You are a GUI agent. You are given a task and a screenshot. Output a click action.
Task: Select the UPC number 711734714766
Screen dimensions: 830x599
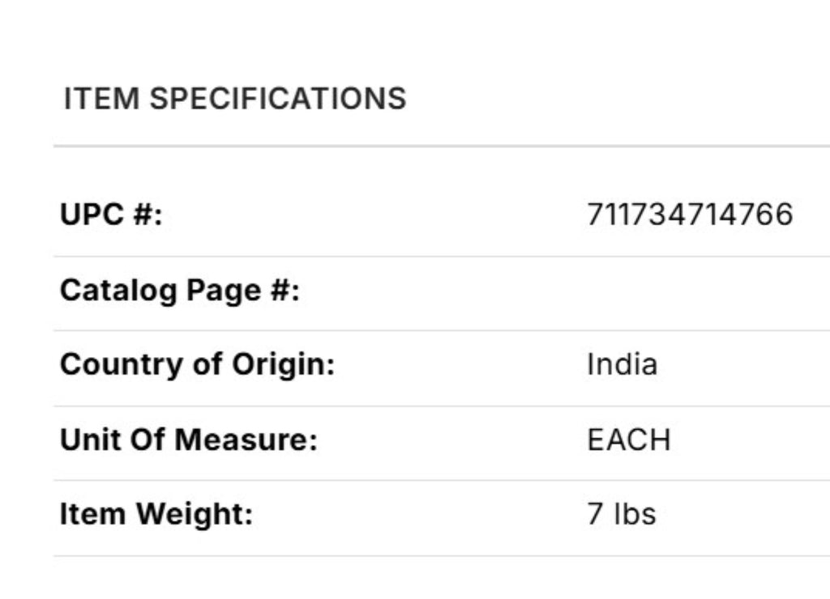(x=689, y=215)
